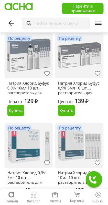This screenshot has height=205, width=108.
Task: Toggle heart on Натрия Хлорид 0,9% 5мл
Action: coord(47,163)
